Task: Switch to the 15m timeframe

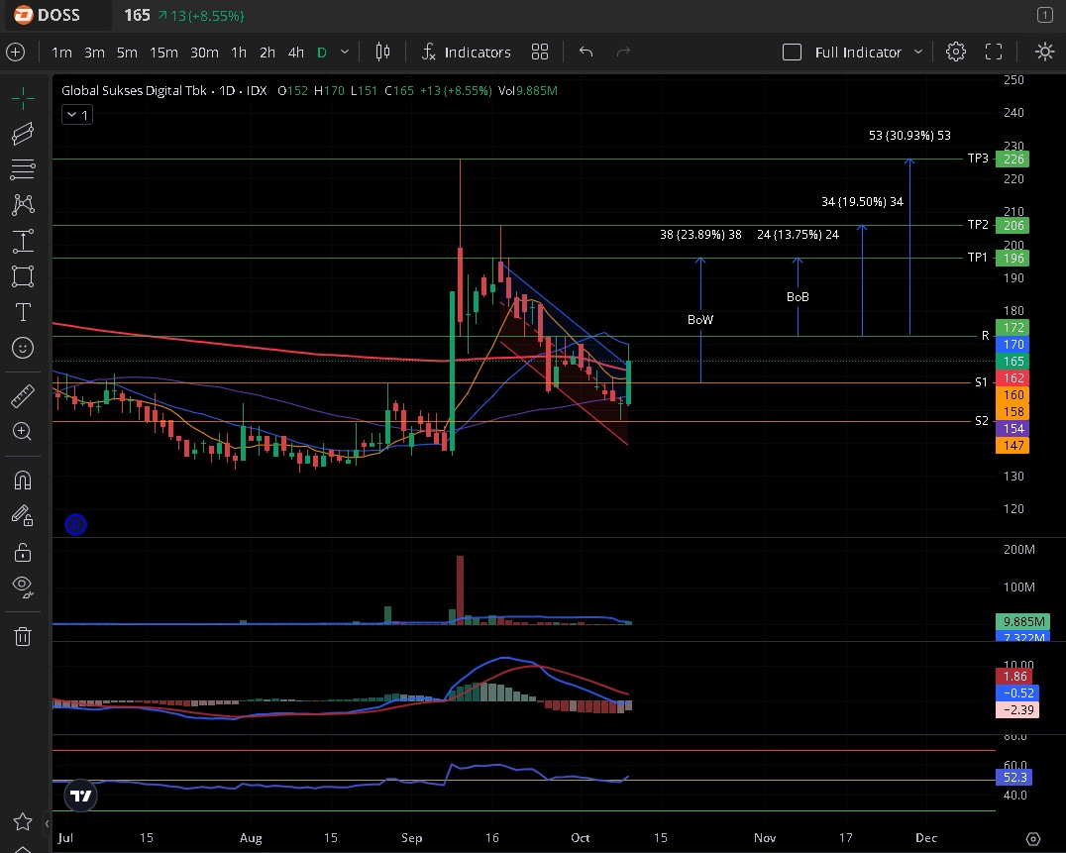Action: (x=163, y=52)
